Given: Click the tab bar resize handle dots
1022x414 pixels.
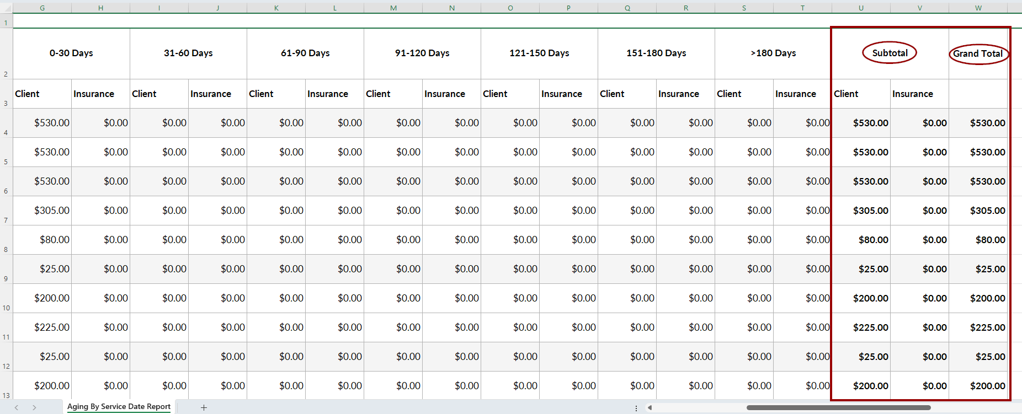Looking at the screenshot, I should (636, 408).
